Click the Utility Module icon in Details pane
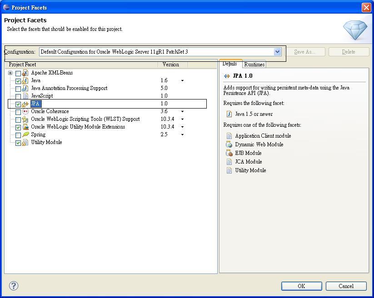 pyautogui.click(x=229, y=170)
